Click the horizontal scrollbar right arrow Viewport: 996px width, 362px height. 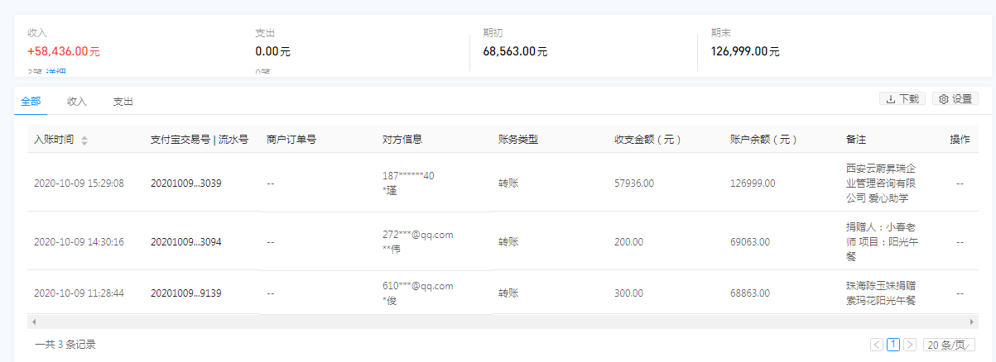click(972, 321)
